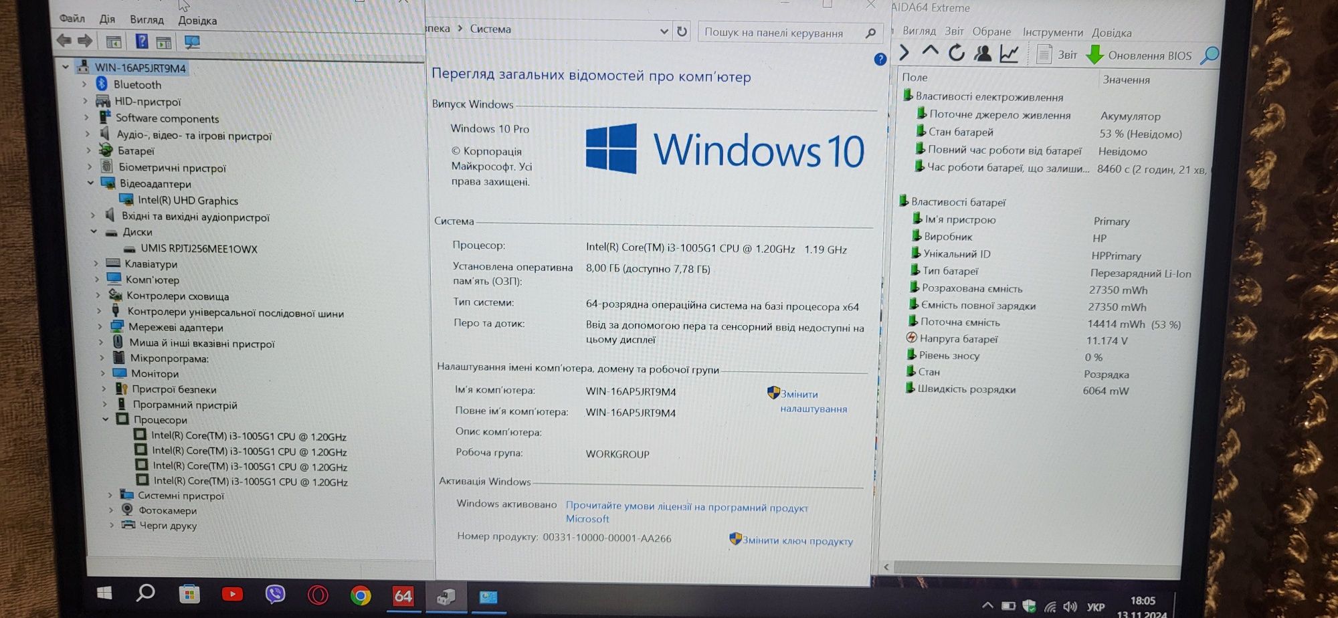Open Google Chrome from the taskbar

click(361, 595)
